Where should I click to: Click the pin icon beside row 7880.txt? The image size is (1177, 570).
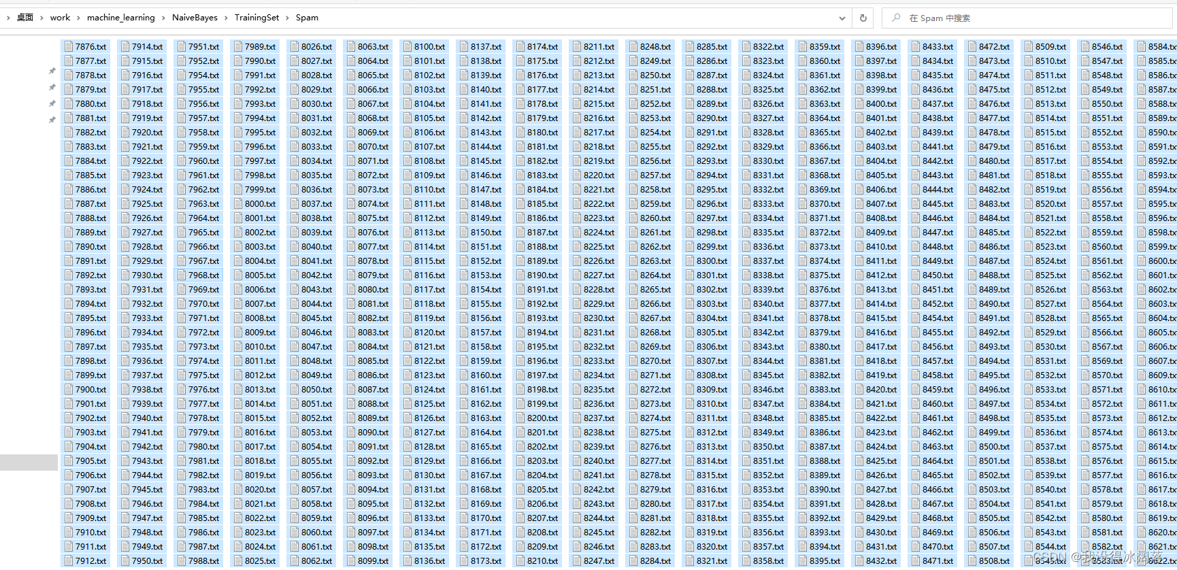[x=52, y=103]
